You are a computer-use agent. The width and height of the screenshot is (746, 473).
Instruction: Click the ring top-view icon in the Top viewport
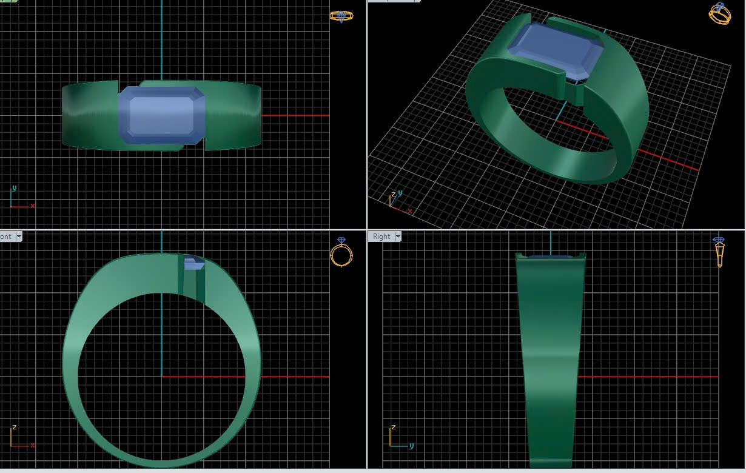341,16
